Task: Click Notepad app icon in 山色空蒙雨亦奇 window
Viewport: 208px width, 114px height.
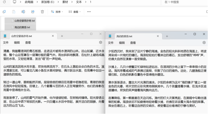Action: coord(5,36)
